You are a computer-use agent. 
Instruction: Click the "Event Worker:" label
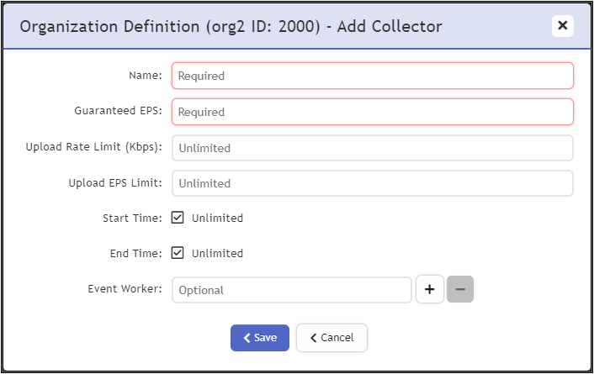coord(125,288)
